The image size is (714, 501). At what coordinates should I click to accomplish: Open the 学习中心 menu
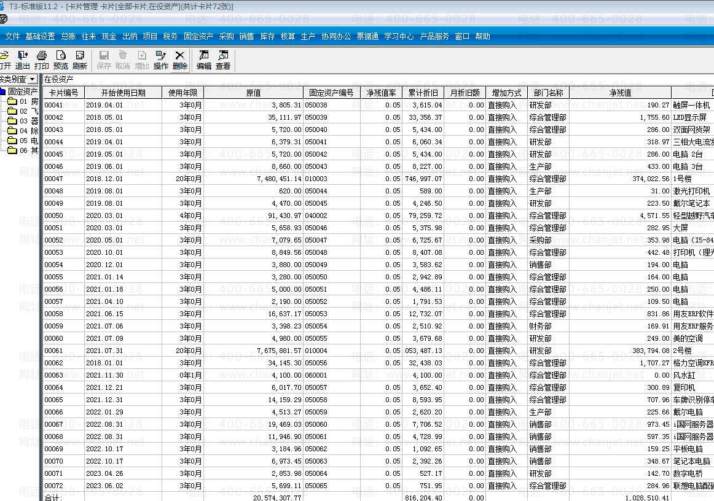[x=399, y=36]
